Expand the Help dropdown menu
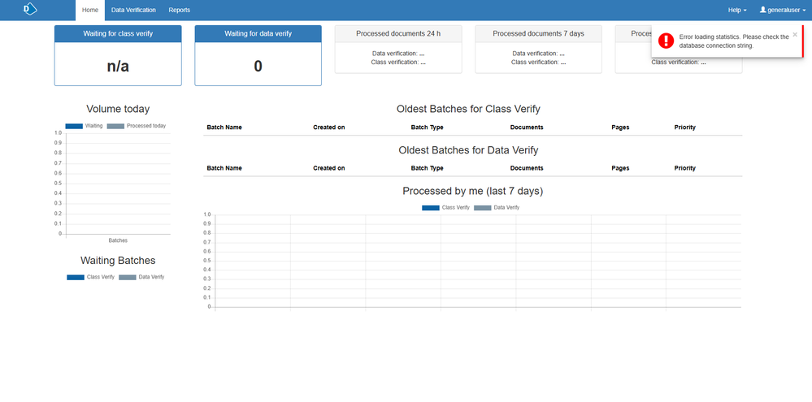Image resolution: width=812 pixels, height=402 pixels. (737, 10)
